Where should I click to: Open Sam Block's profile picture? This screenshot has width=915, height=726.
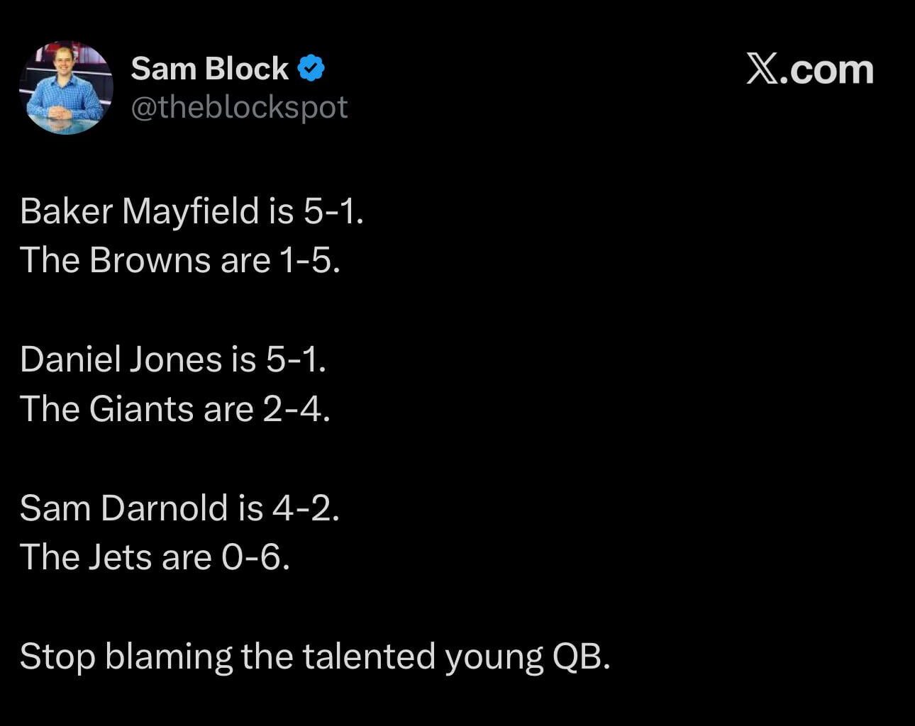pyautogui.click(x=66, y=87)
